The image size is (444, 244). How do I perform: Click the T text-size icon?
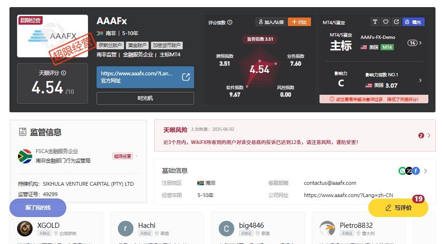click(x=375, y=22)
